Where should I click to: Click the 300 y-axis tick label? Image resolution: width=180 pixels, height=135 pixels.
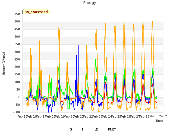click(x=17, y=52)
